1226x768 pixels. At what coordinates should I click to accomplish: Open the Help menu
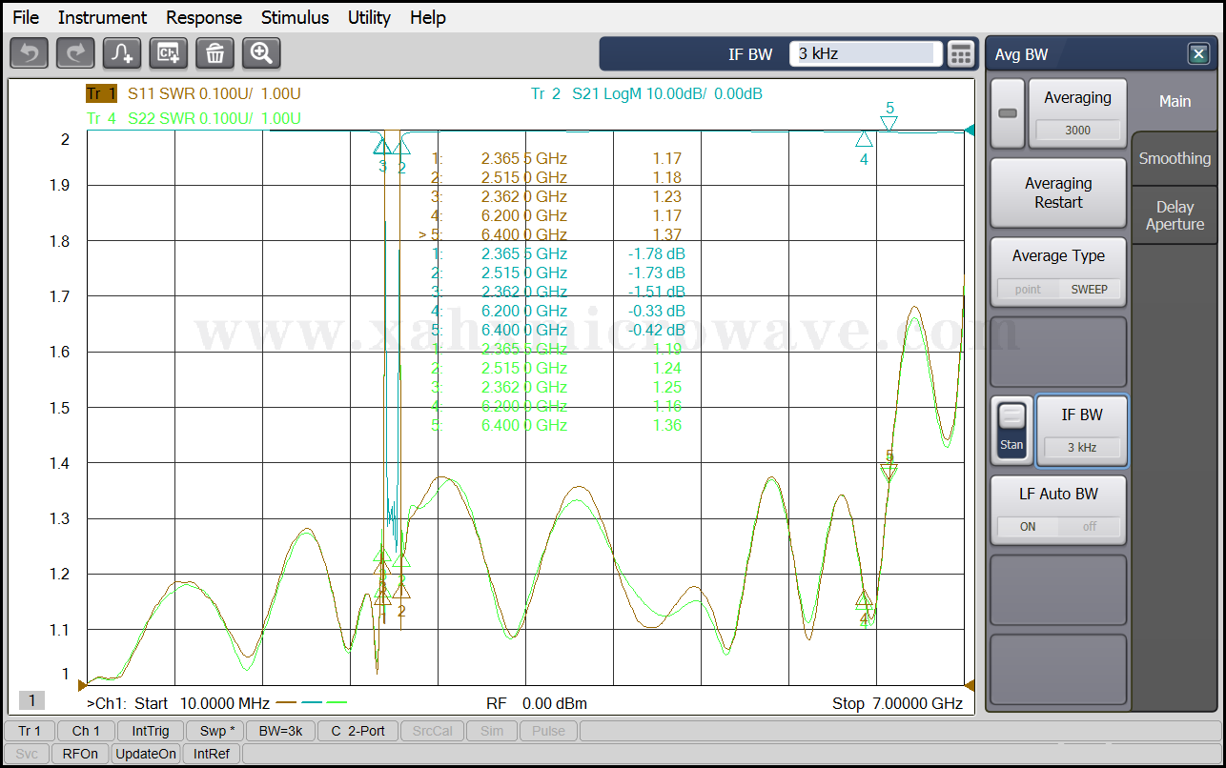(428, 17)
